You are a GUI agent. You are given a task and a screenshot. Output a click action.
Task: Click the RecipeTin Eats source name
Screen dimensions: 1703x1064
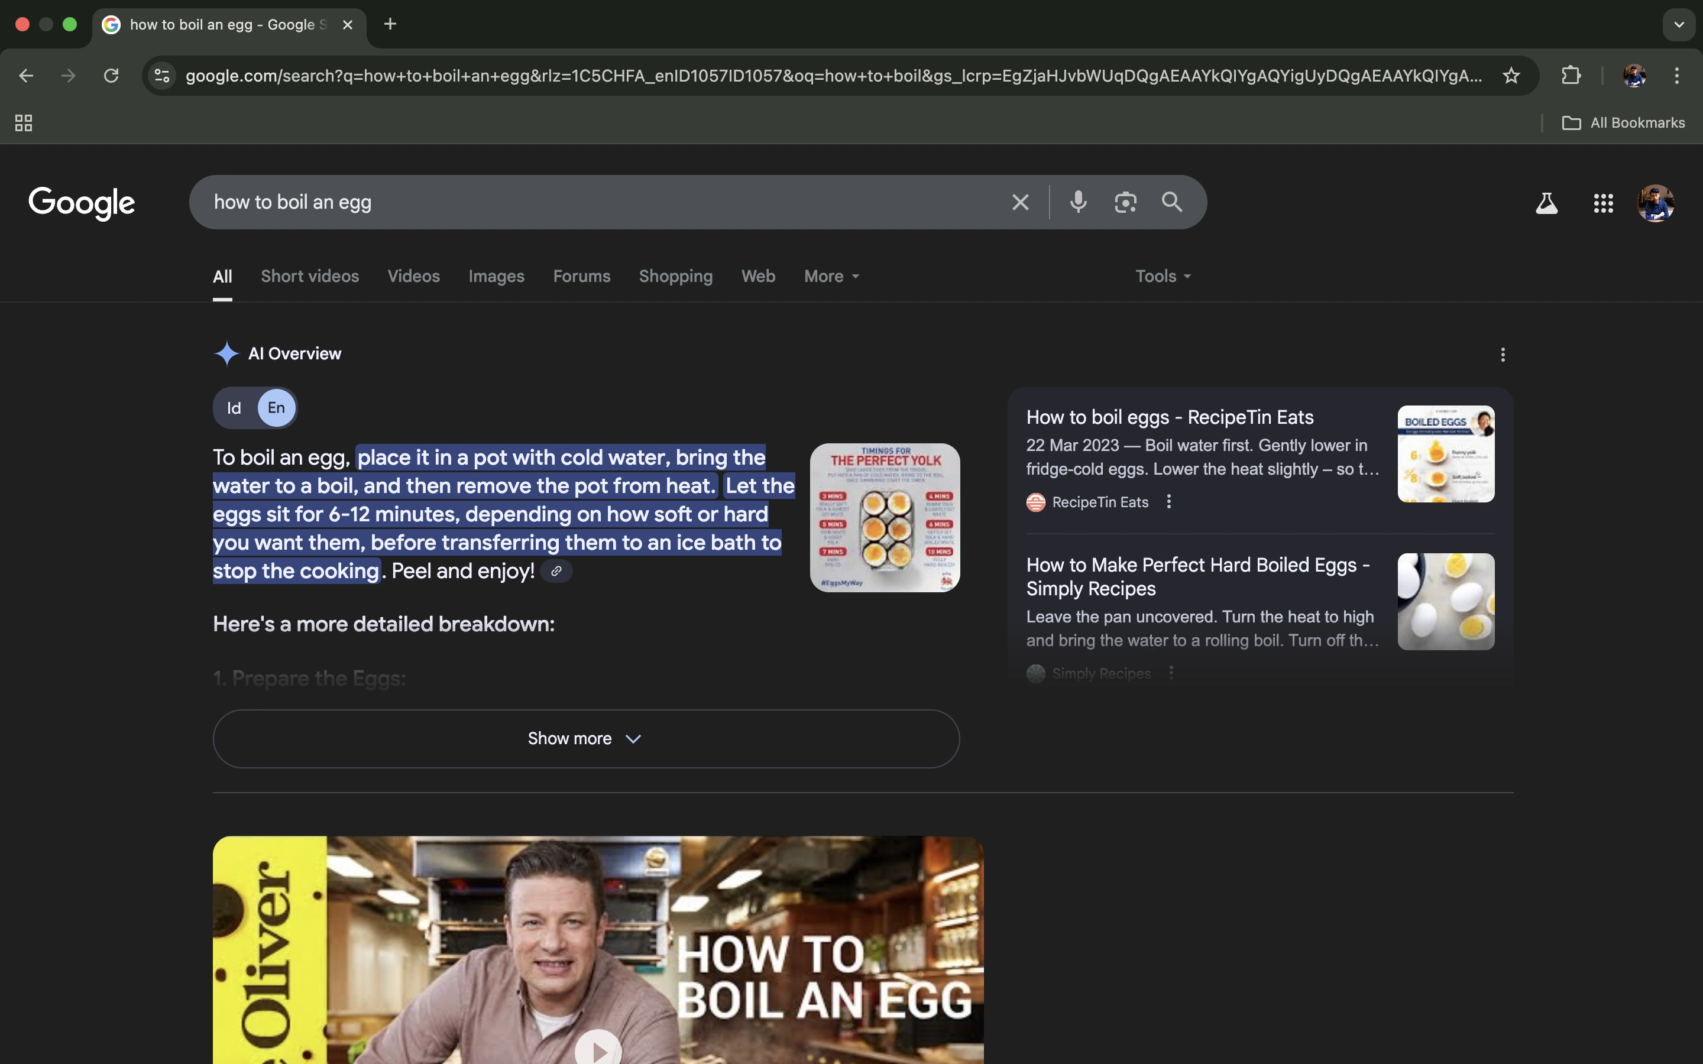tap(1100, 502)
